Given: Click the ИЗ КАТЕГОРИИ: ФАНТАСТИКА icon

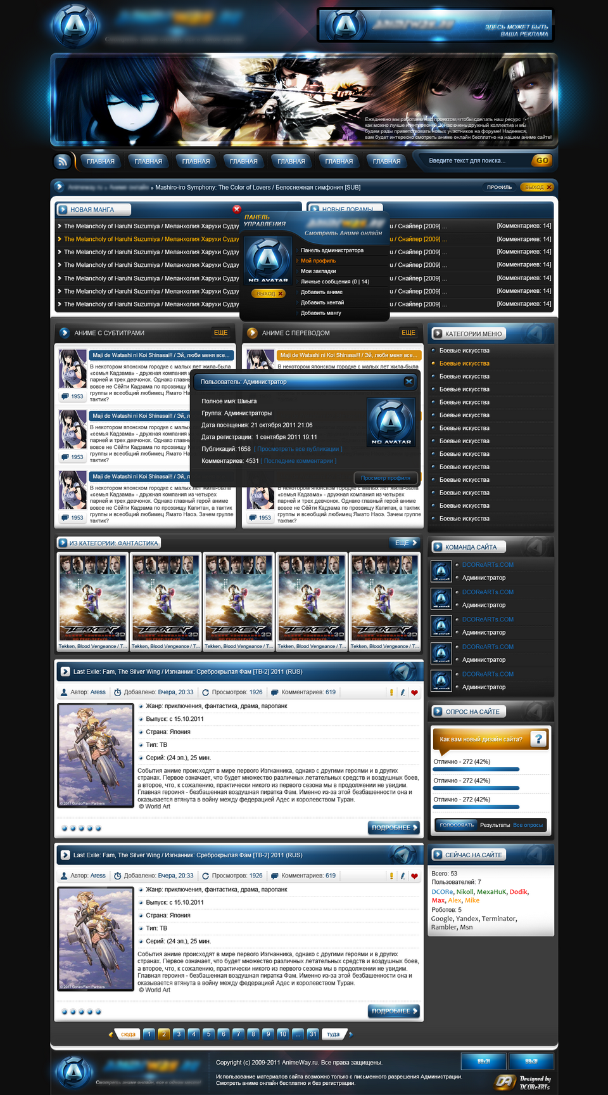Looking at the screenshot, I should pyautogui.click(x=63, y=543).
